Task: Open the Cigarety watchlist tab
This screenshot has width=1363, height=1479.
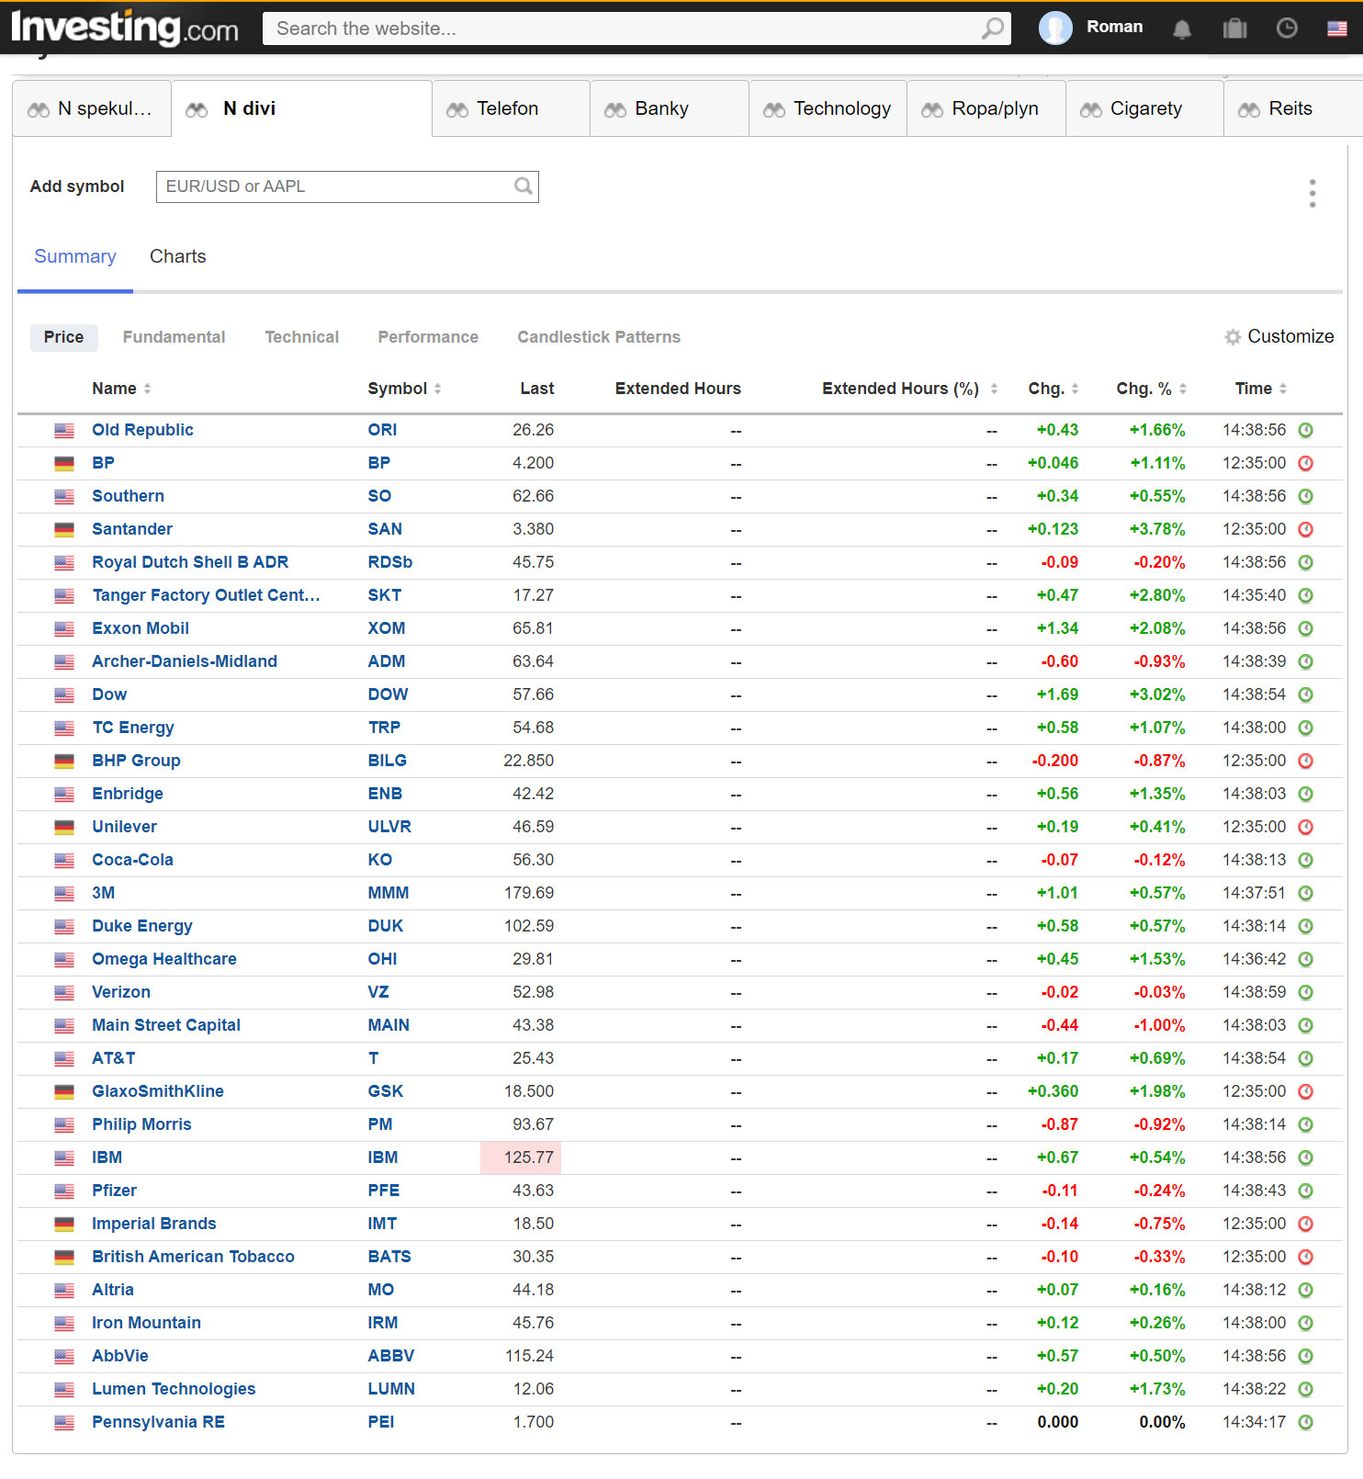Action: pyautogui.click(x=1144, y=108)
